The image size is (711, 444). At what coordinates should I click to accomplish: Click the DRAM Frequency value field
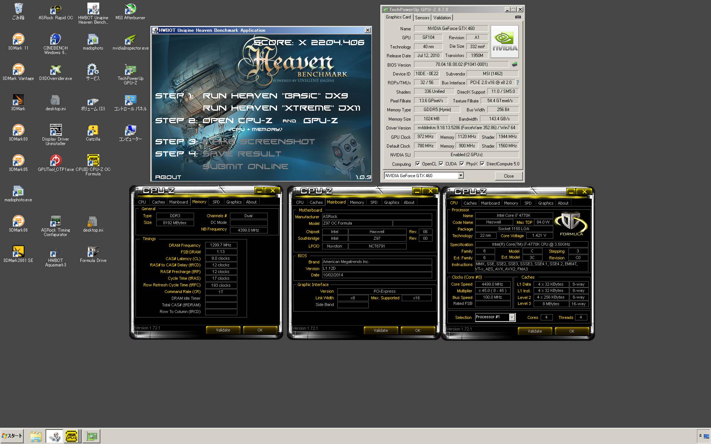pyautogui.click(x=221, y=245)
